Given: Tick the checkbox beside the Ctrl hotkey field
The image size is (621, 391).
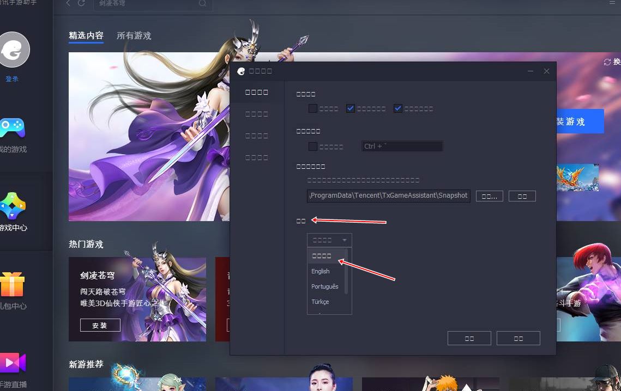Looking at the screenshot, I should click(x=313, y=146).
